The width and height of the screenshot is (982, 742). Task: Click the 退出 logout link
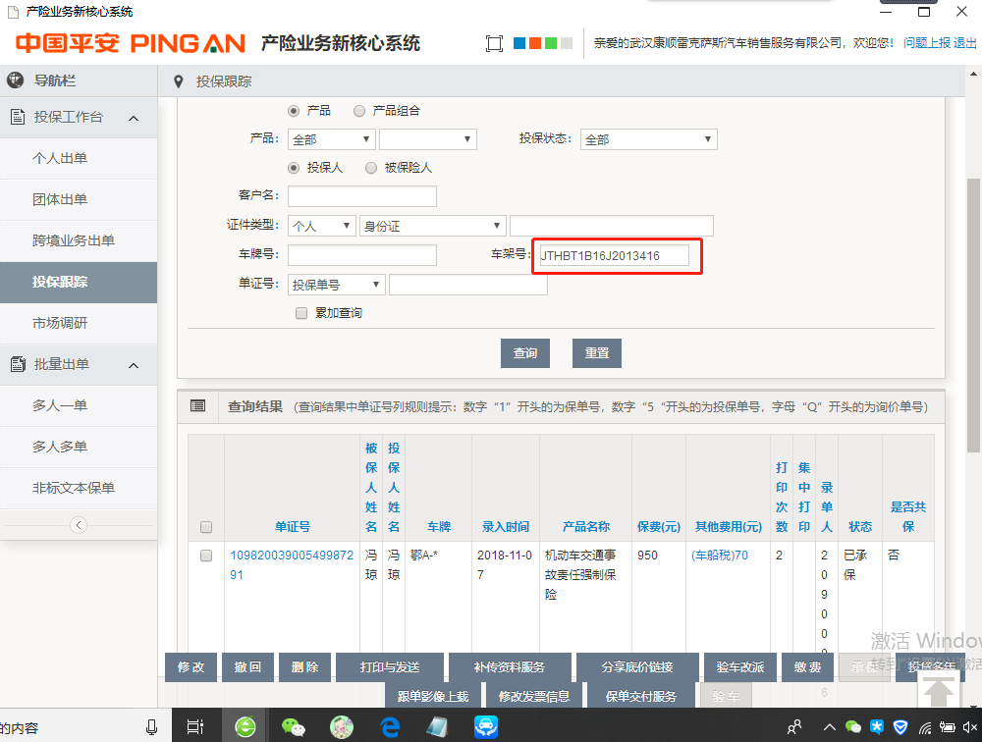(x=965, y=42)
